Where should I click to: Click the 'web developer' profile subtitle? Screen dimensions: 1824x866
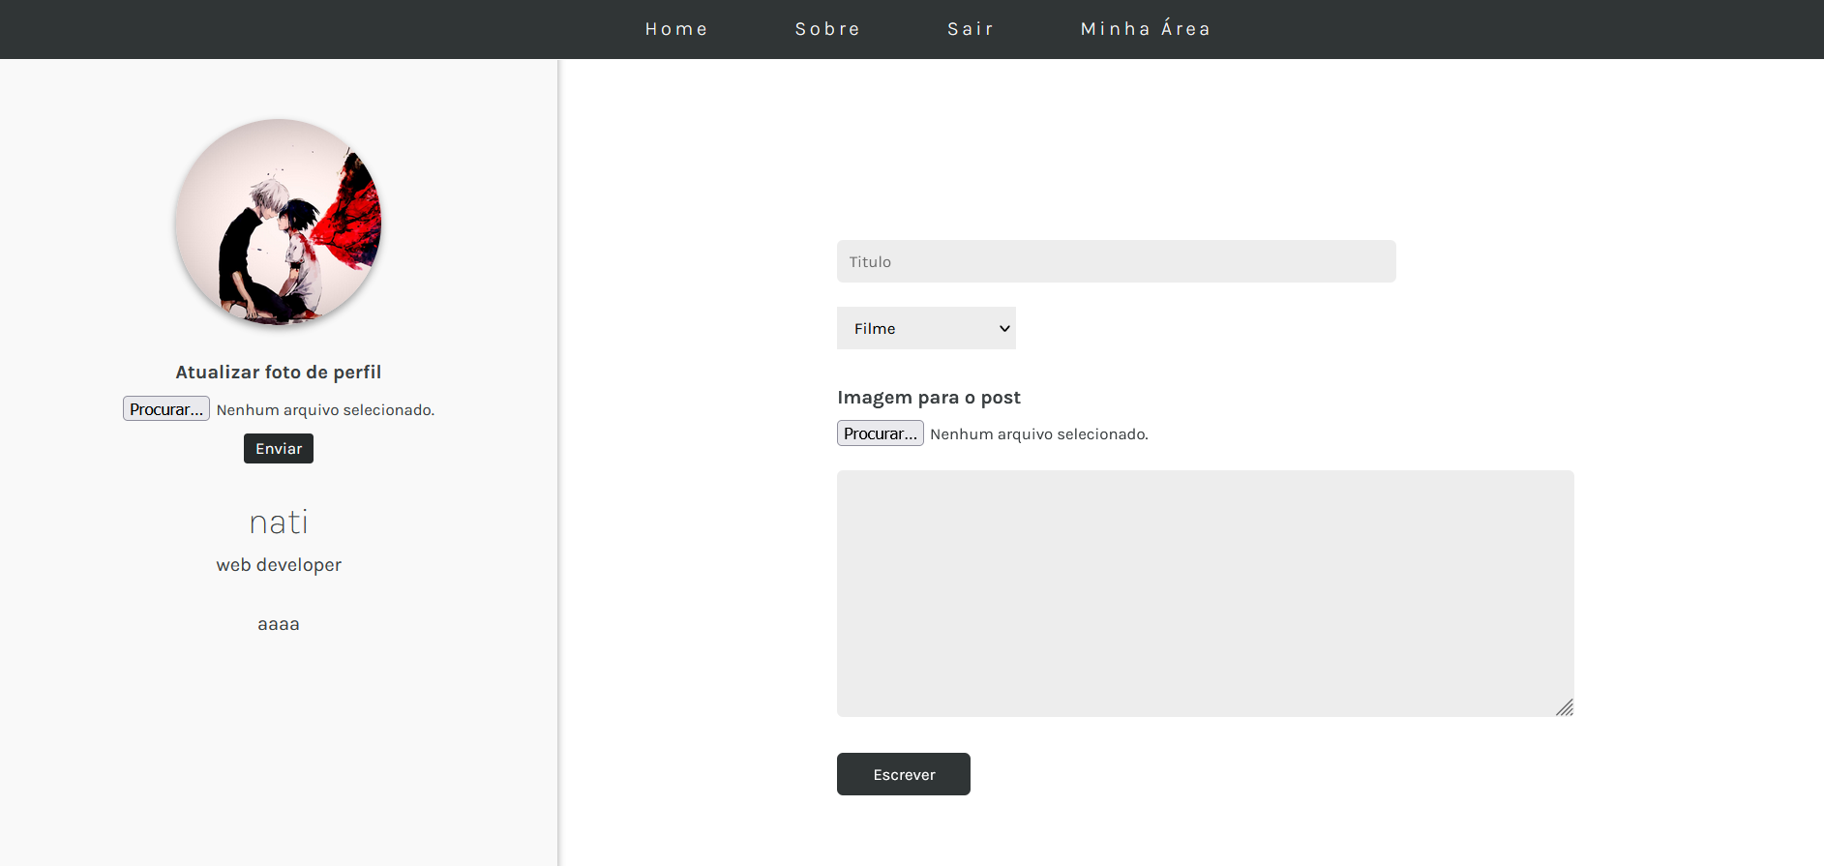pos(279,565)
